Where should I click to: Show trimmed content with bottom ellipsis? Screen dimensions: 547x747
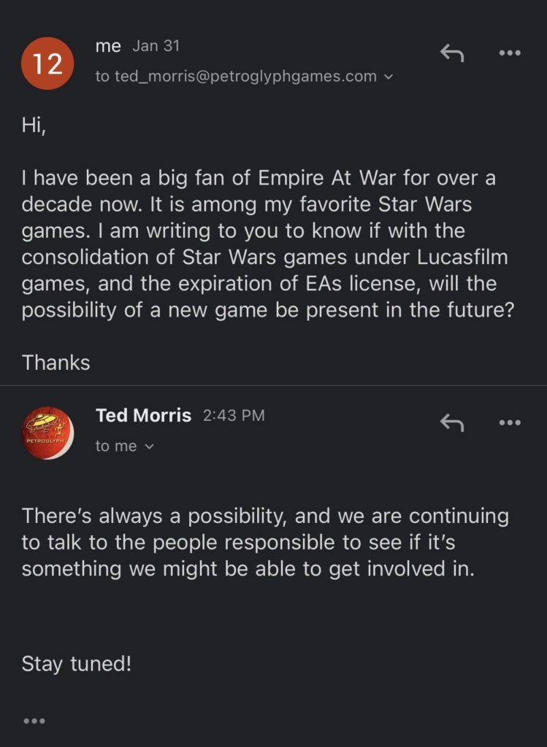[34, 721]
